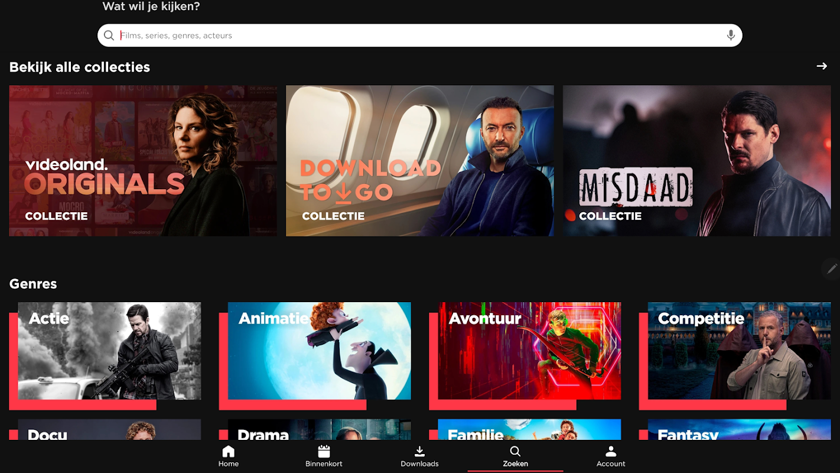Tap the microphone voice search icon
The image size is (840, 473).
731,35
